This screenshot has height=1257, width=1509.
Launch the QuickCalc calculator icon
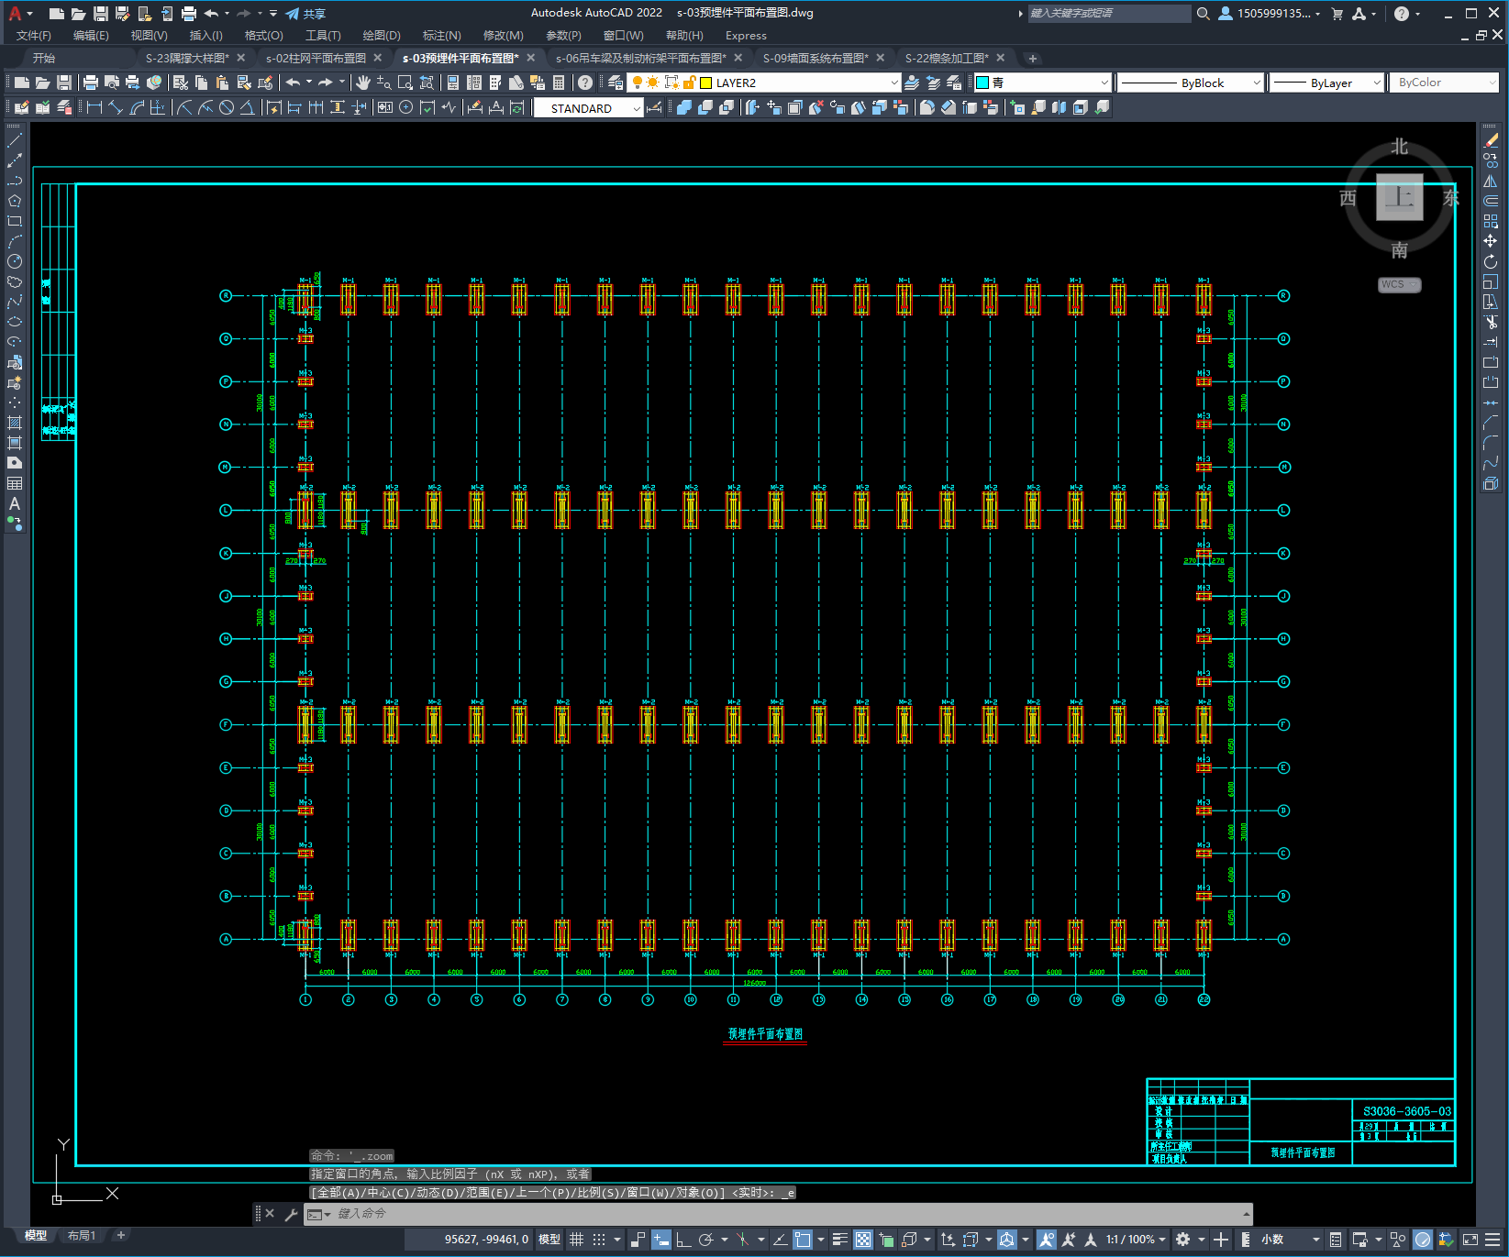point(559,83)
